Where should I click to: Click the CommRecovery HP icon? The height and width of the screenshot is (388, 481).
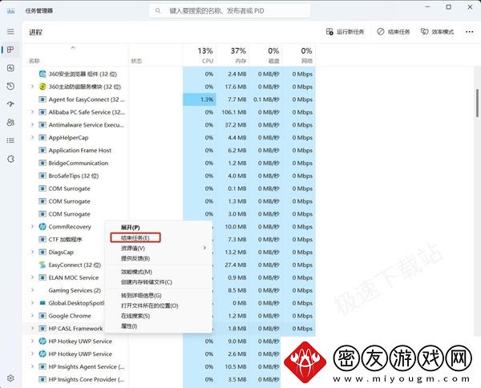(42, 227)
